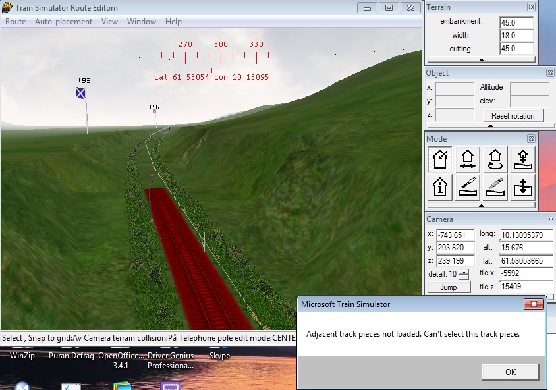Close the Camera panel

coord(550,219)
